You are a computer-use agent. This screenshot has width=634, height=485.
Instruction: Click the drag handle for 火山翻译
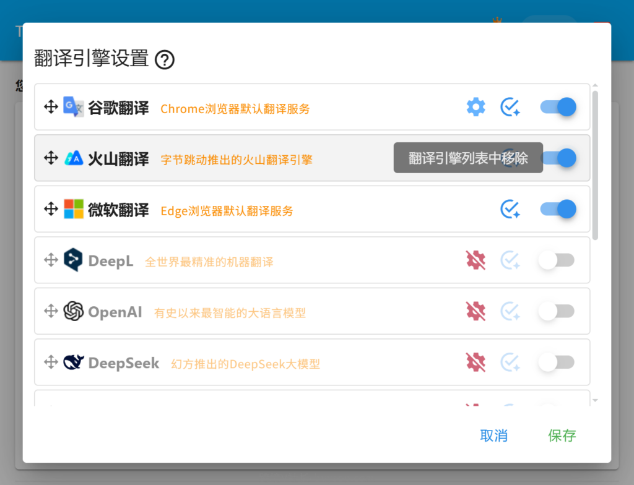51,158
